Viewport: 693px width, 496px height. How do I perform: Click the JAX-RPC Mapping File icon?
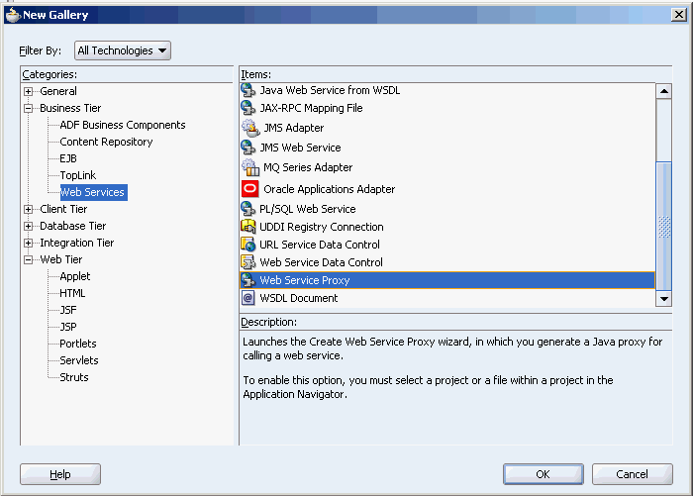click(247, 108)
